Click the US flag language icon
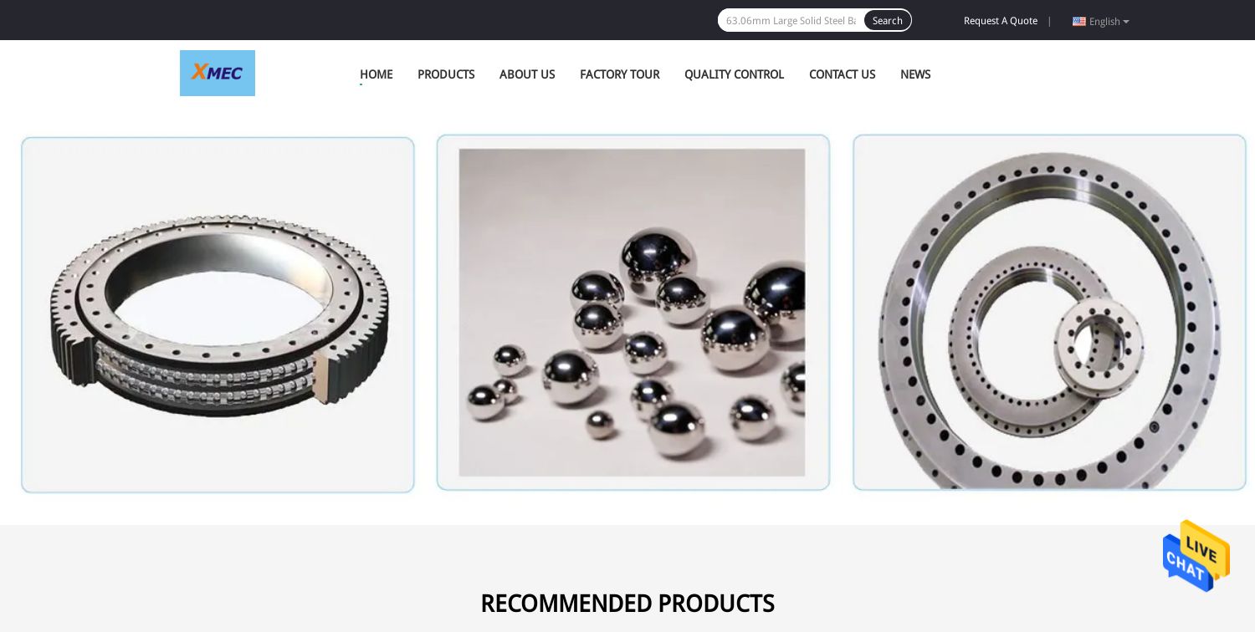1255x632 pixels. (1079, 22)
